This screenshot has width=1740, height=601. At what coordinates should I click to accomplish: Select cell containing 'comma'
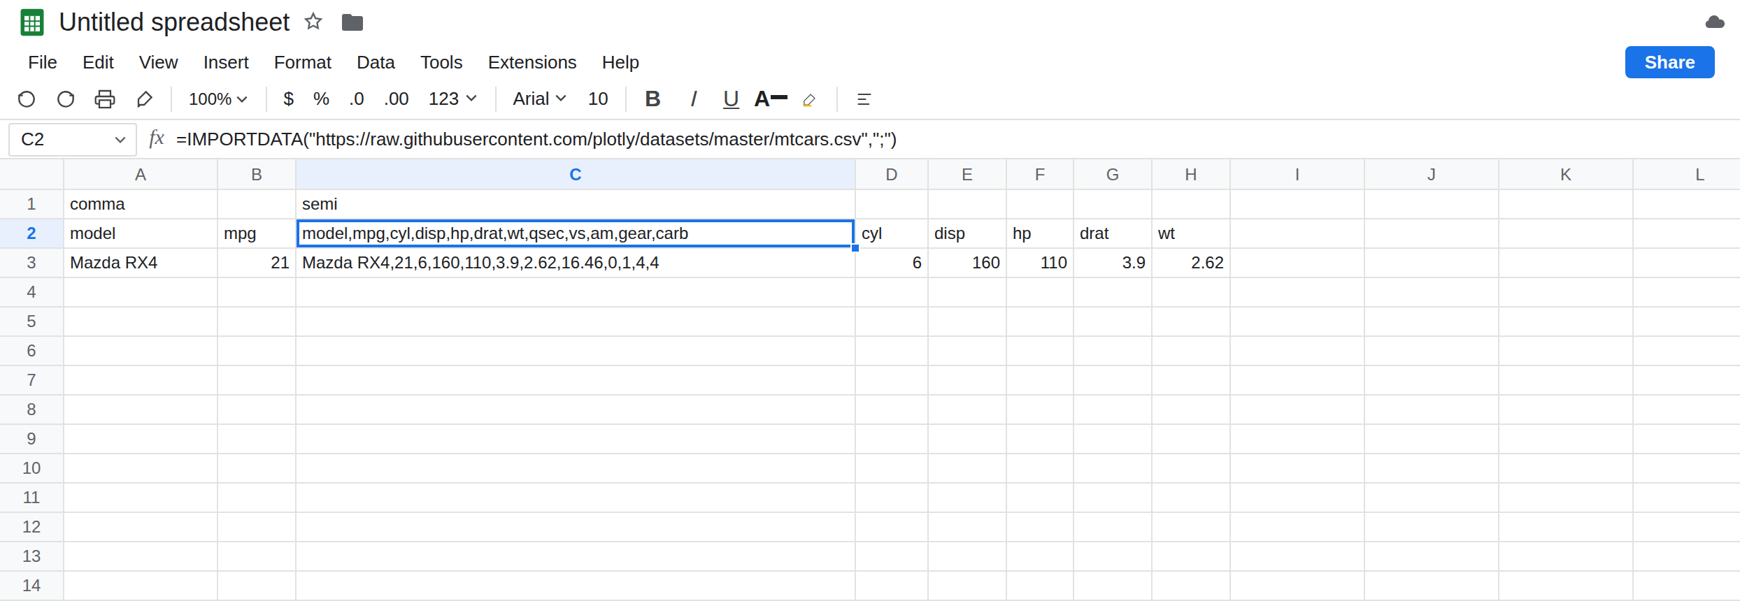pos(141,204)
